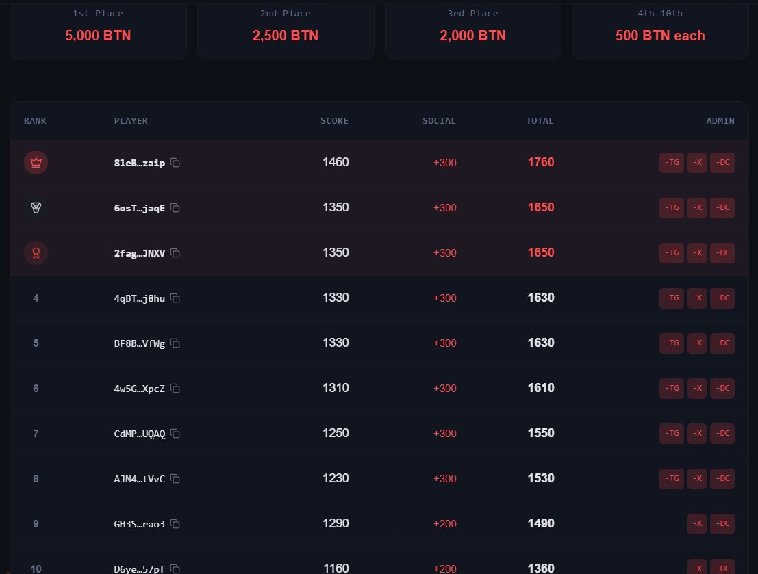Remove TG bonus for BF8B…VfWg
The image size is (758, 574).
[x=672, y=343]
